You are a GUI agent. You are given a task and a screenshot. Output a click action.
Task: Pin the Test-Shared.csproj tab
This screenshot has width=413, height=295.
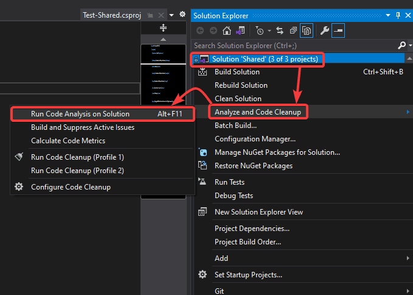click(150, 15)
